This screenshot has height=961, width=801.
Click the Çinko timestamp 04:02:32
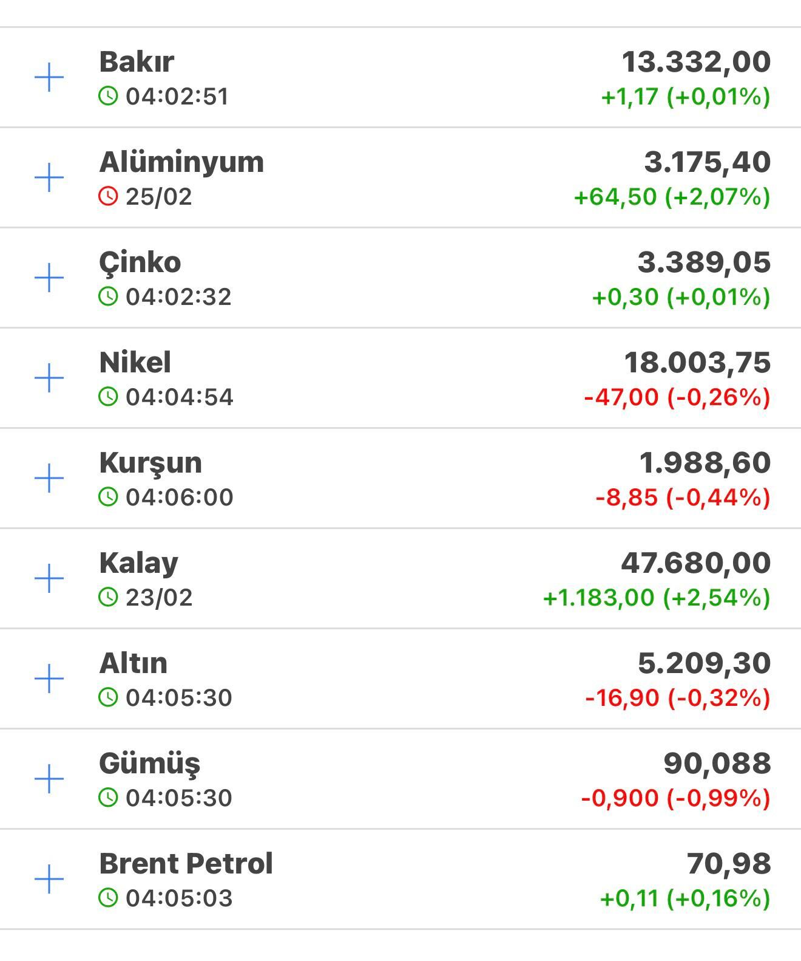coord(178,297)
